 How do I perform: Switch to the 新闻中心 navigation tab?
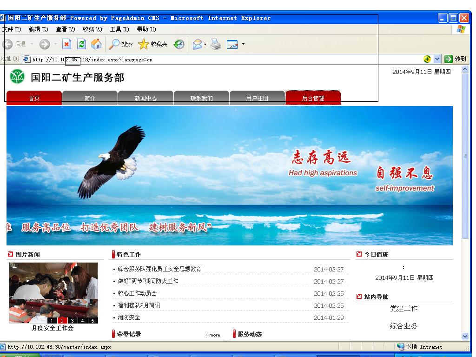[145, 98]
